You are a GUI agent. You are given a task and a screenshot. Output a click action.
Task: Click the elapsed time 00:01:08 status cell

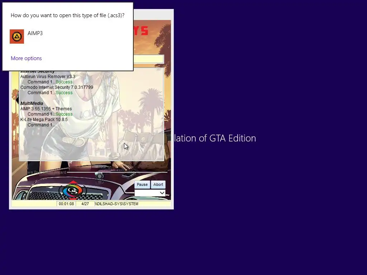(x=66, y=204)
